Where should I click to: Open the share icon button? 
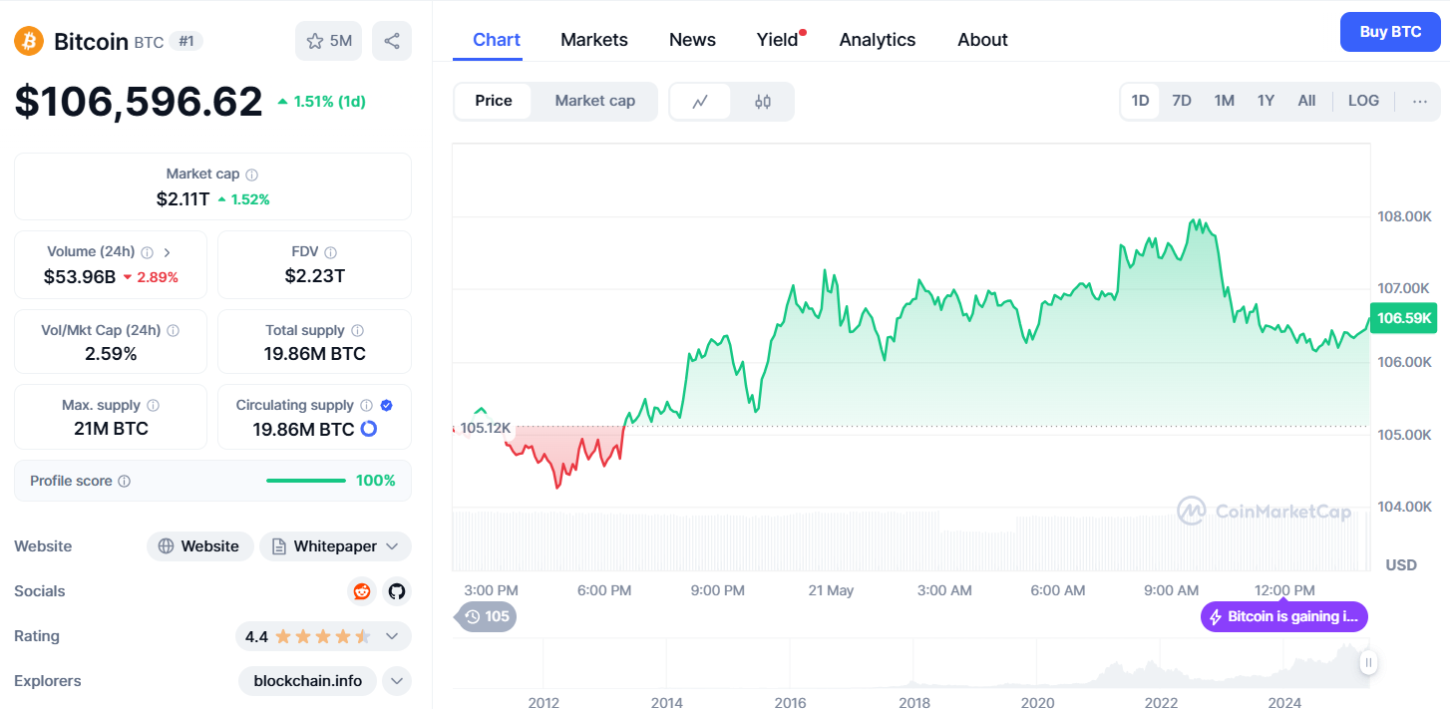[392, 41]
